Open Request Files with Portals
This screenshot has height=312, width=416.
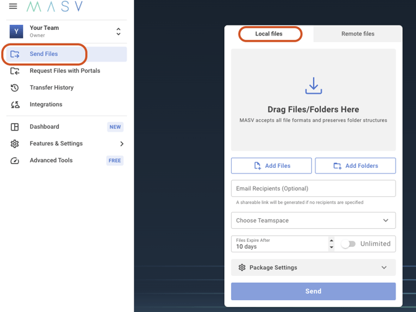point(65,71)
